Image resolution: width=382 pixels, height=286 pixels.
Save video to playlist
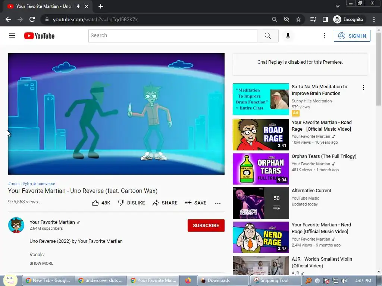tap(195, 203)
